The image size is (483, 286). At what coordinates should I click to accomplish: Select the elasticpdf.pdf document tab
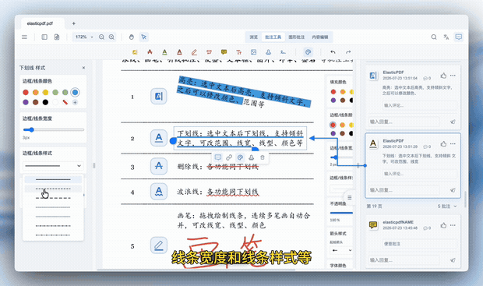pos(43,23)
